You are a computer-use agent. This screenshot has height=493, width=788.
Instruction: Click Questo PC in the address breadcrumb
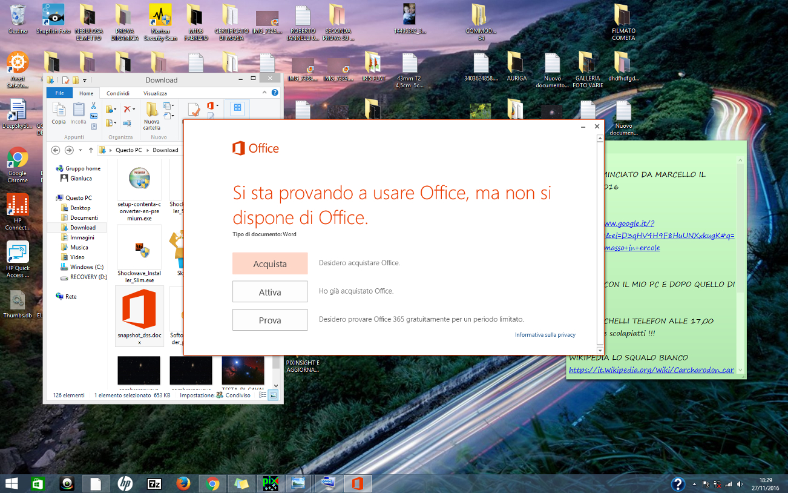(130, 150)
